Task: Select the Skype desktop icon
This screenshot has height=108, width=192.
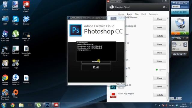Action: tap(16, 20)
